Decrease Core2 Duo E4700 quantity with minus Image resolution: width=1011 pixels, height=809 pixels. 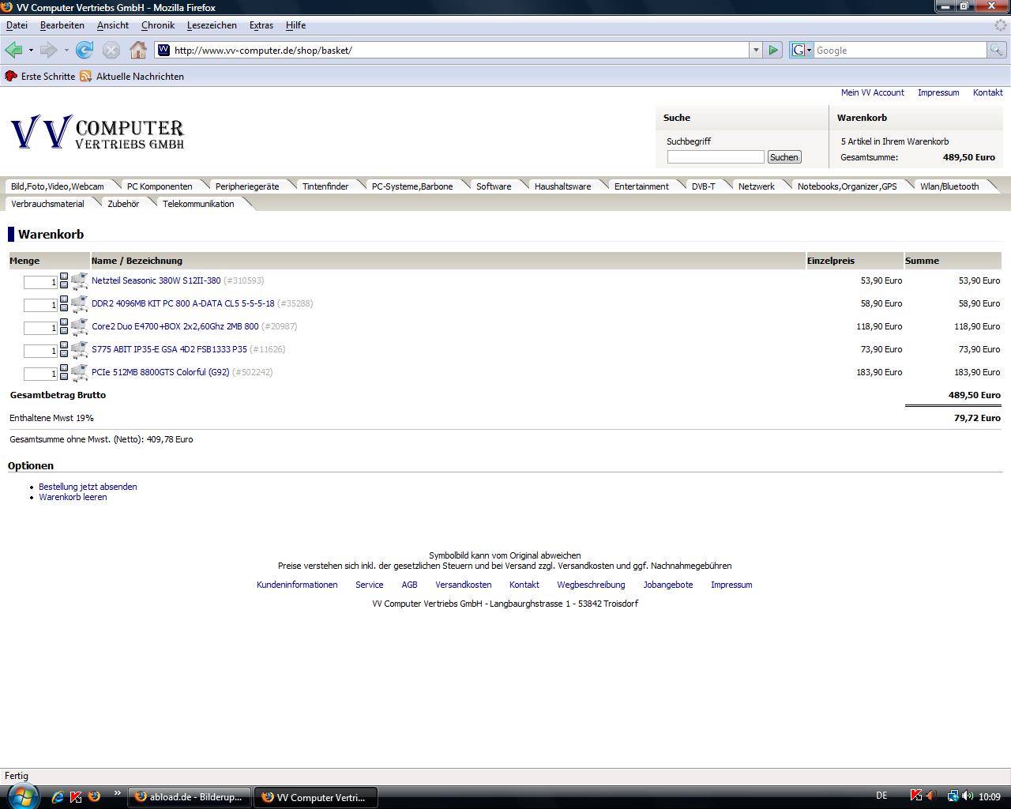point(64,330)
